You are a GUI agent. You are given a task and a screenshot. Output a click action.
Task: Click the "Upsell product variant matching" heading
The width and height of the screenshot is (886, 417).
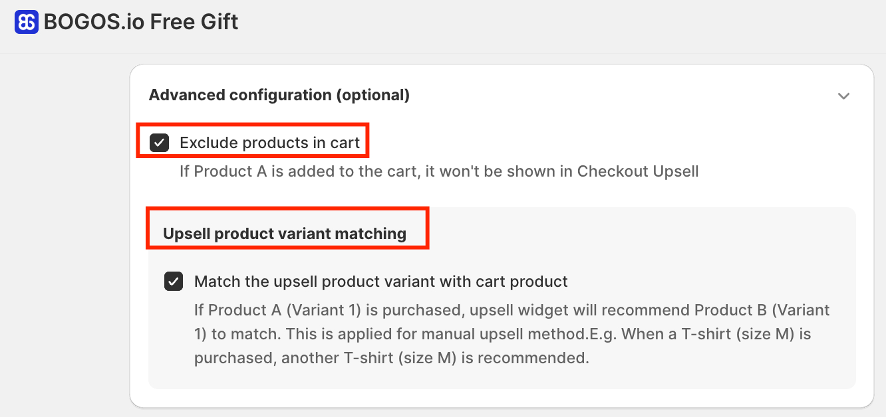(284, 234)
